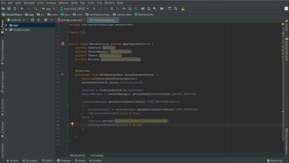Click the yellow lightbulb intention icon
The width and height of the screenshot is (289, 163).
[x=72, y=124]
